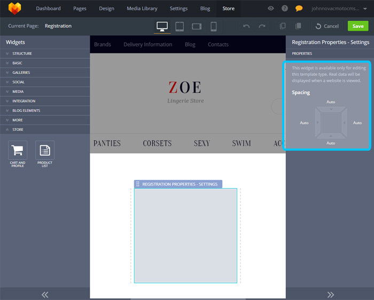Collapse the left Widgets panel
The image size is (374, 300).
pos(45,295)
